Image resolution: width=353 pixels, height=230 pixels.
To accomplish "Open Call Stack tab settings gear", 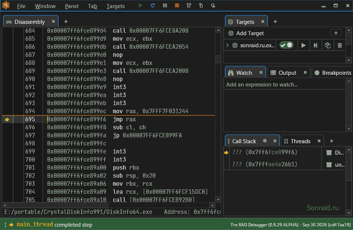I will [265, 141].
